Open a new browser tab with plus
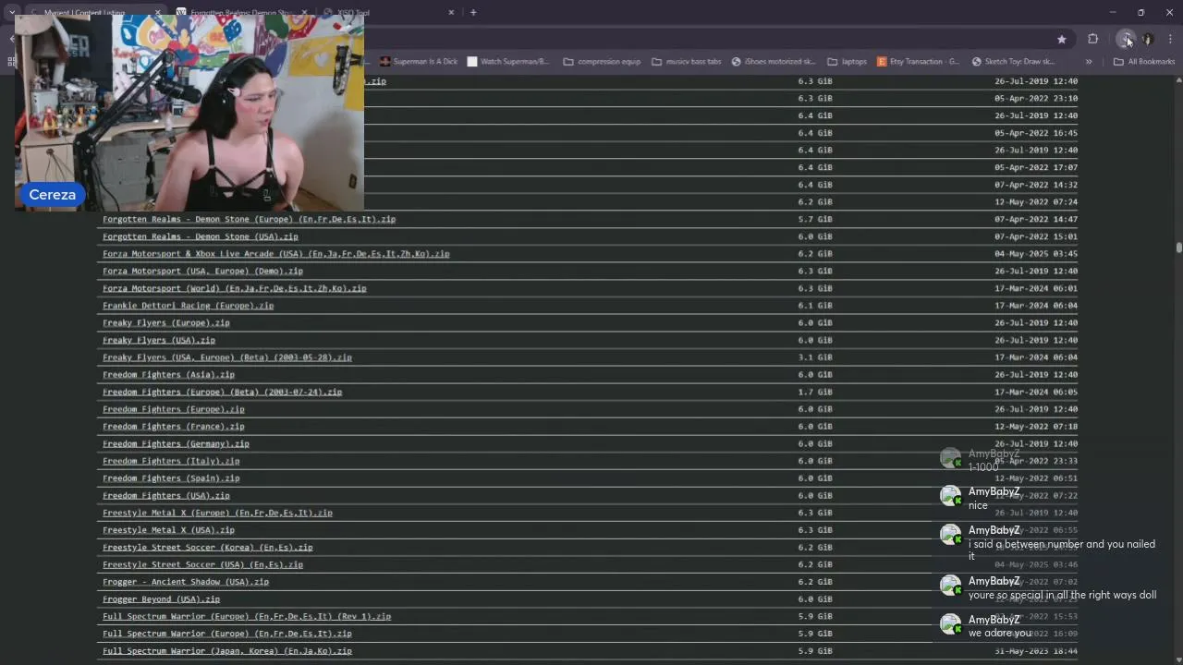The height and width of the screenshot is (665, 1183). [x=473, y=12]
